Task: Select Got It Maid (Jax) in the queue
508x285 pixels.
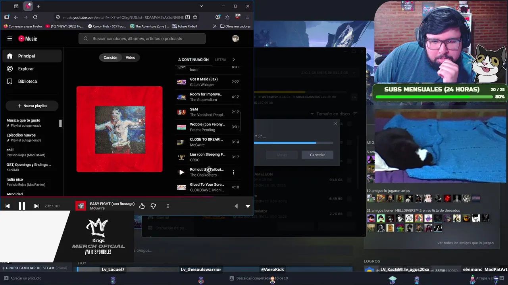Action: coord(208,82)
